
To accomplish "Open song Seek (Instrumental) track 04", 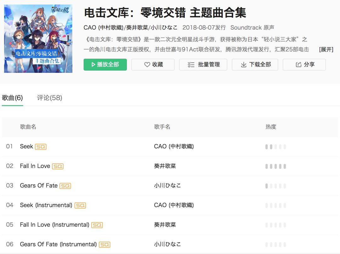I will point(46,205).
